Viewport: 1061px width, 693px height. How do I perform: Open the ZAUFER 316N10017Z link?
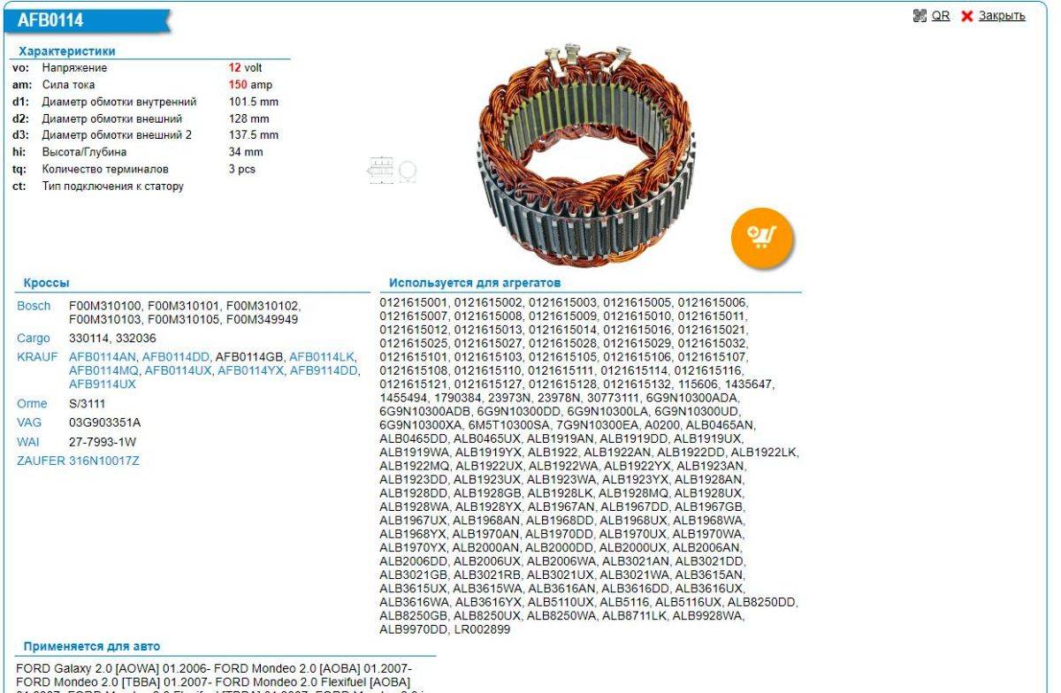[79, 461]
